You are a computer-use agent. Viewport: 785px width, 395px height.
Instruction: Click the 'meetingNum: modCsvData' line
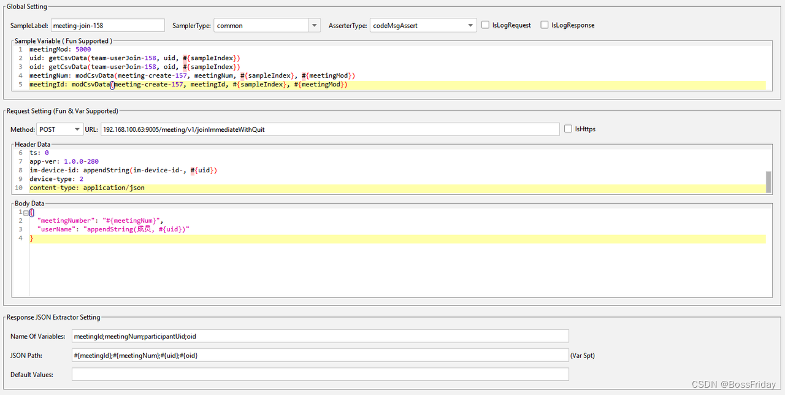(x=193, y=75)
